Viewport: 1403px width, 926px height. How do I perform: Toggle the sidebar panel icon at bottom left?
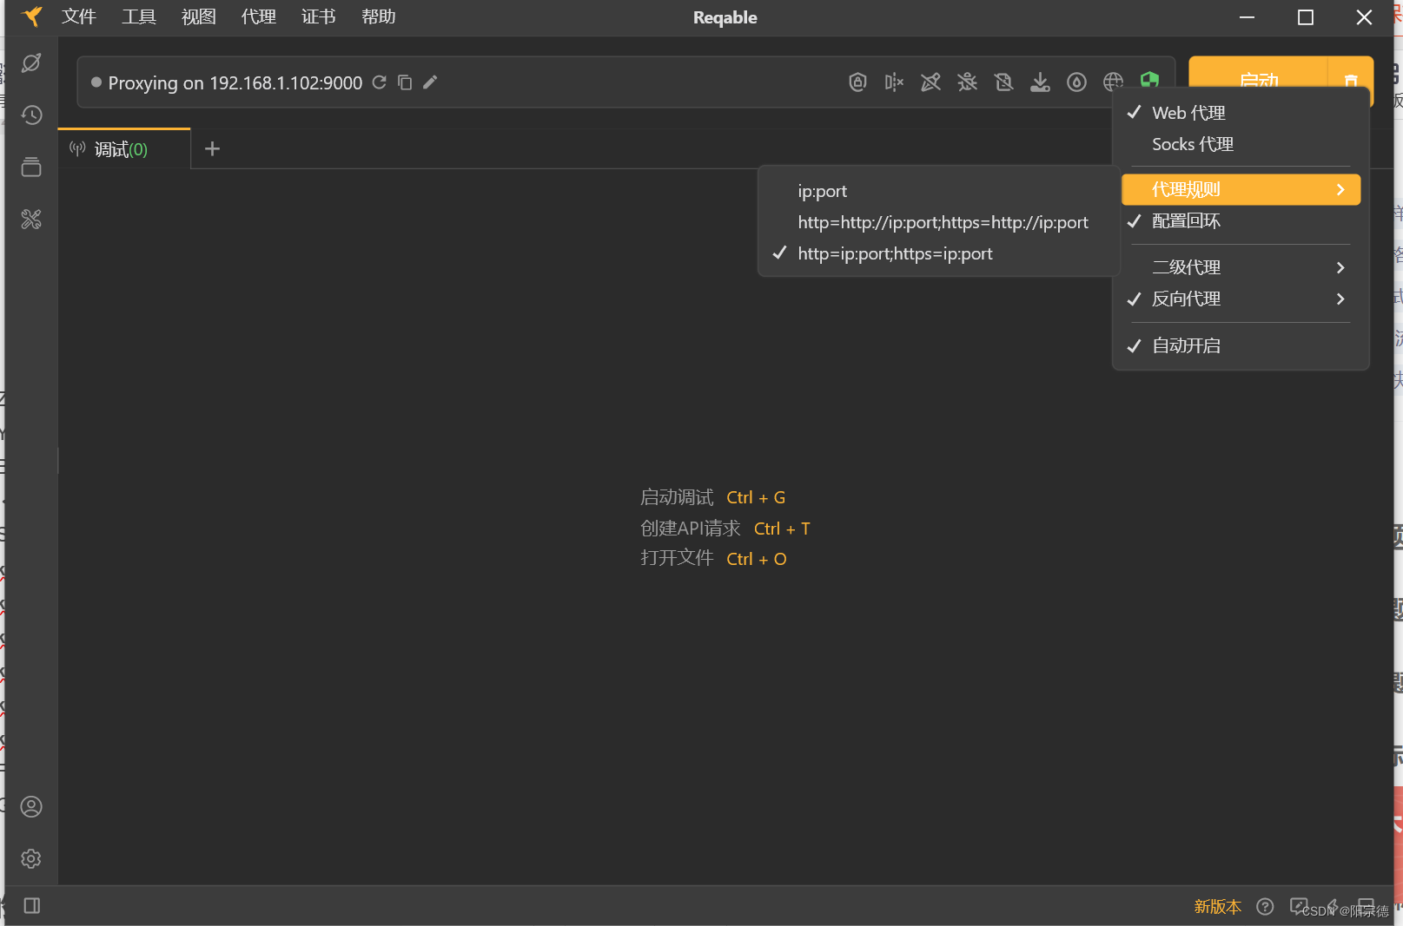click(32, 906)
